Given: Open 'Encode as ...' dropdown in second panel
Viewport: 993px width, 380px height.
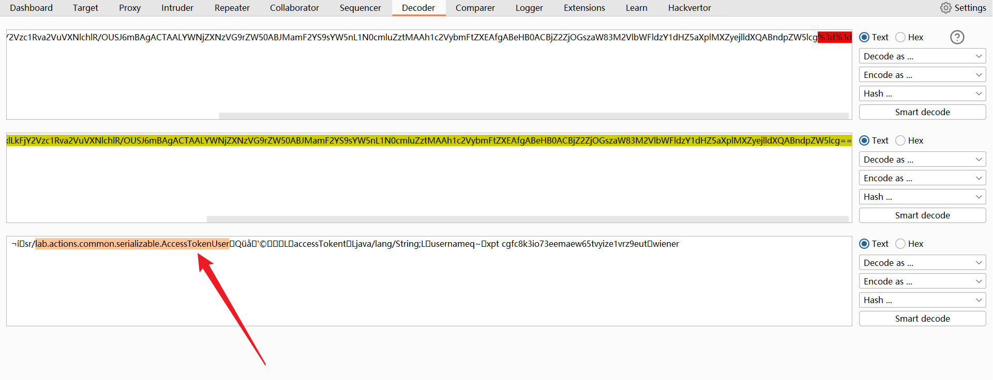Looking at the screenshot, I should pos(923,178).
